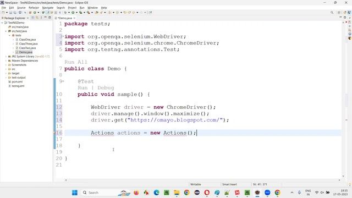Open the Edit menu
352x198 pixels.
(12, 8)
